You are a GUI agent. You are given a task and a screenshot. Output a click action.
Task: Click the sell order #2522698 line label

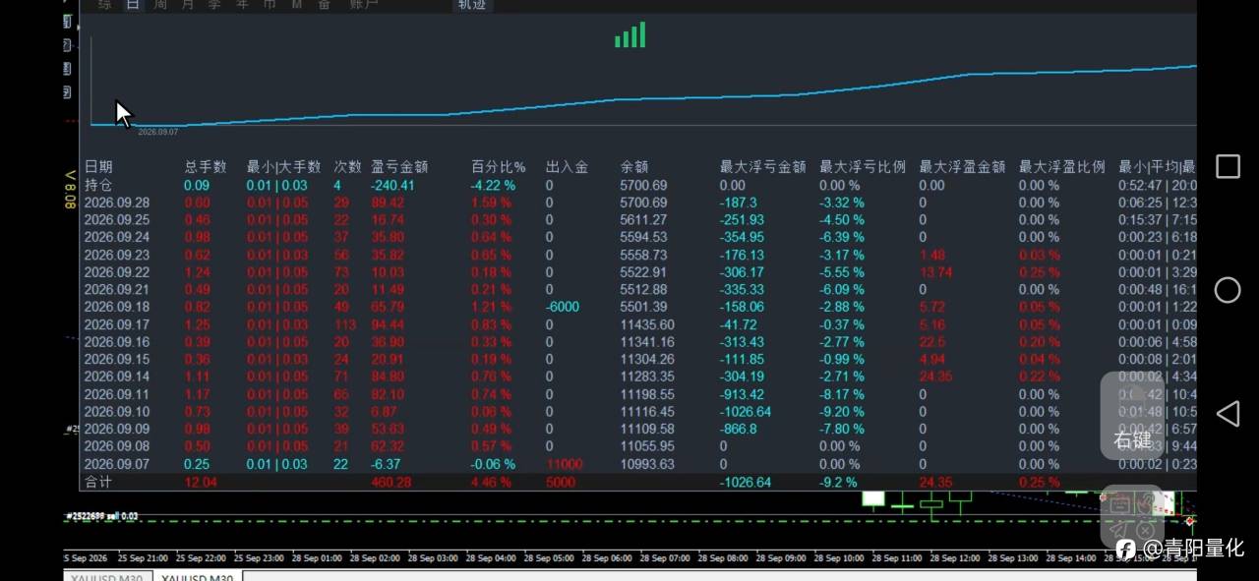101,515
